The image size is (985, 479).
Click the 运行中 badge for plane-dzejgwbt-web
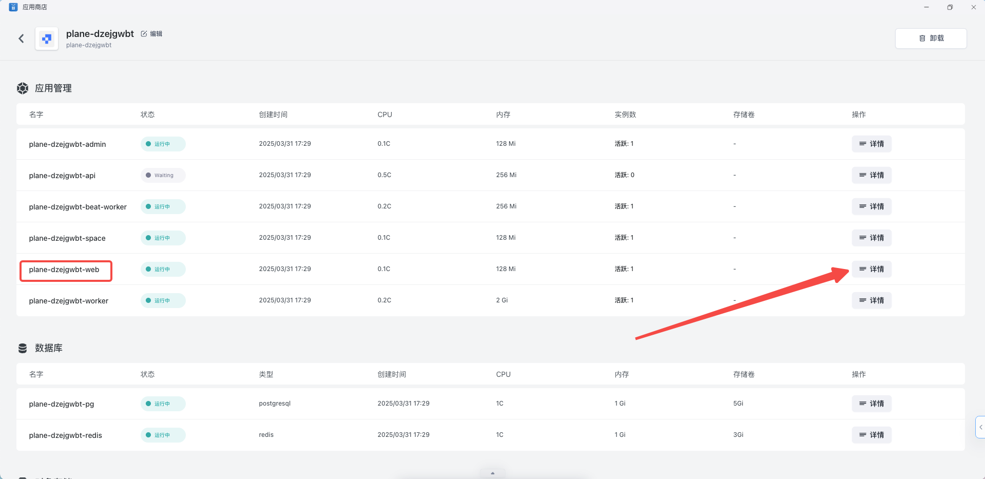point(163,269)
